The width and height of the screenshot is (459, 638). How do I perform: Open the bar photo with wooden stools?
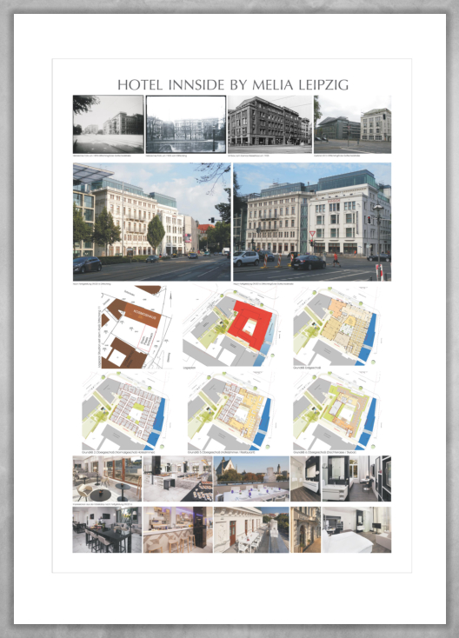tap(178, 529)
